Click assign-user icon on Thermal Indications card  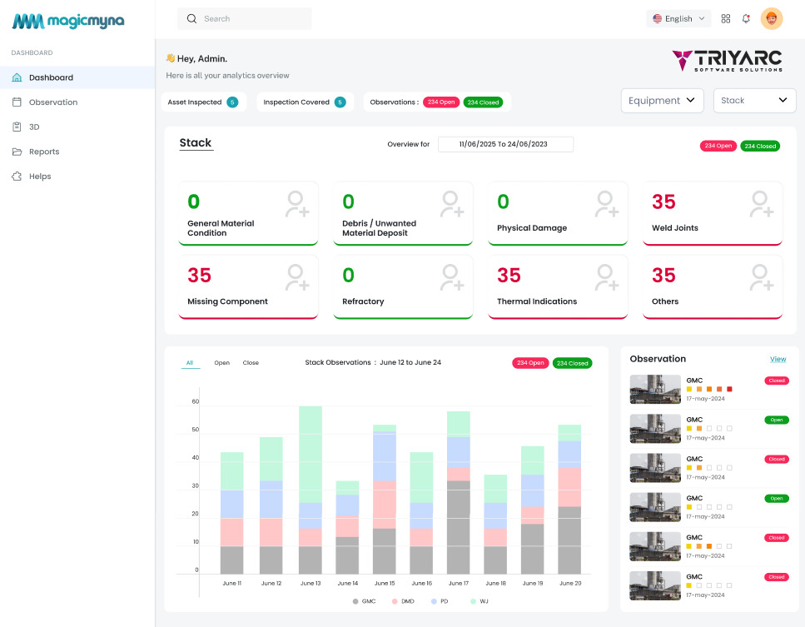[607, 277]
